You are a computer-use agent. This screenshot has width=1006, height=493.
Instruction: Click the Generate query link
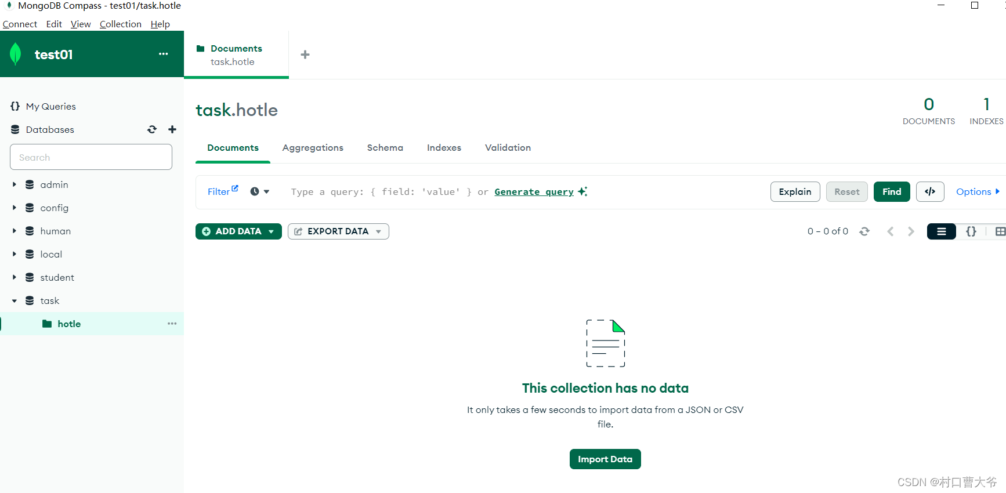pos(534,191)
